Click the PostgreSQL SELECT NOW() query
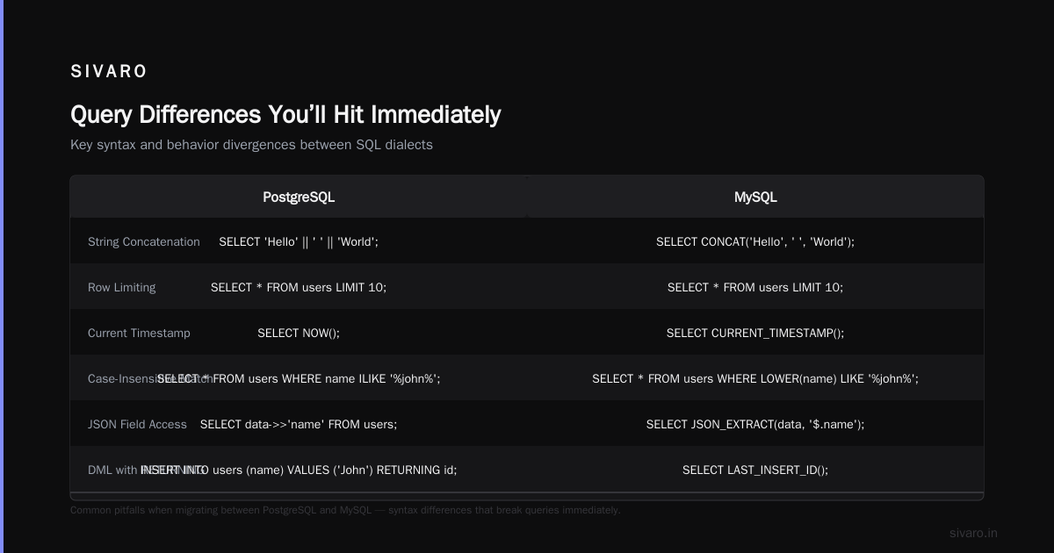Viewport: 1054px width, 553px height. point(299,333)
